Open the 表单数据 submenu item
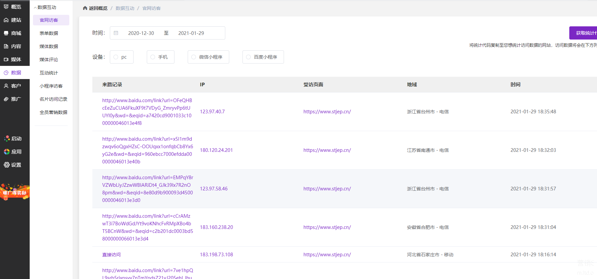 pos(49,33)
